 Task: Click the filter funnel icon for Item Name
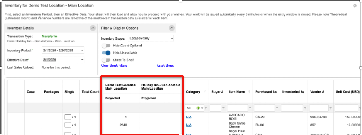(x=250, y=108)
